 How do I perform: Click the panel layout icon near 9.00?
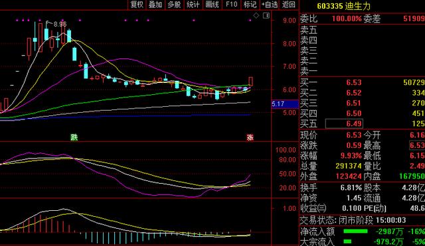tap(266, 16)
